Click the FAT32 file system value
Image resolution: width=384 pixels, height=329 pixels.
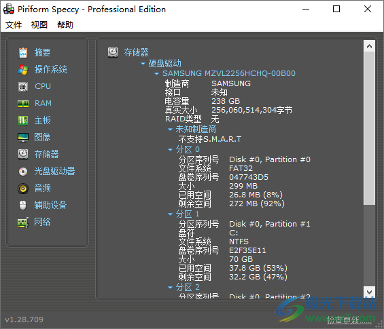[241, 168]
